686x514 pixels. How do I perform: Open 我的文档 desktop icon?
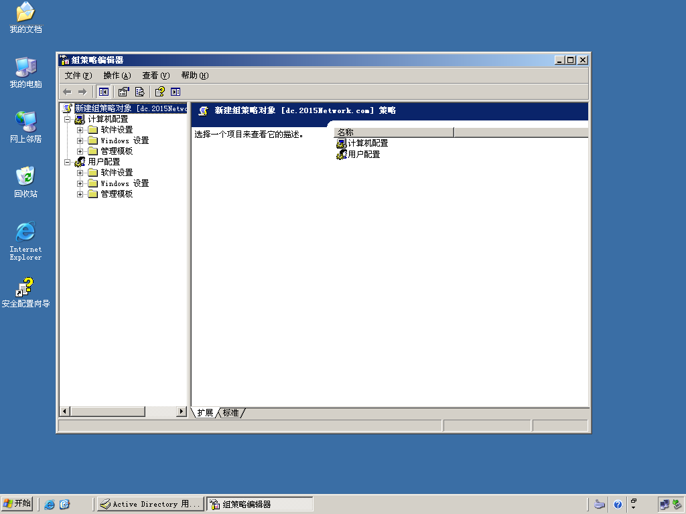click(26, 18)
